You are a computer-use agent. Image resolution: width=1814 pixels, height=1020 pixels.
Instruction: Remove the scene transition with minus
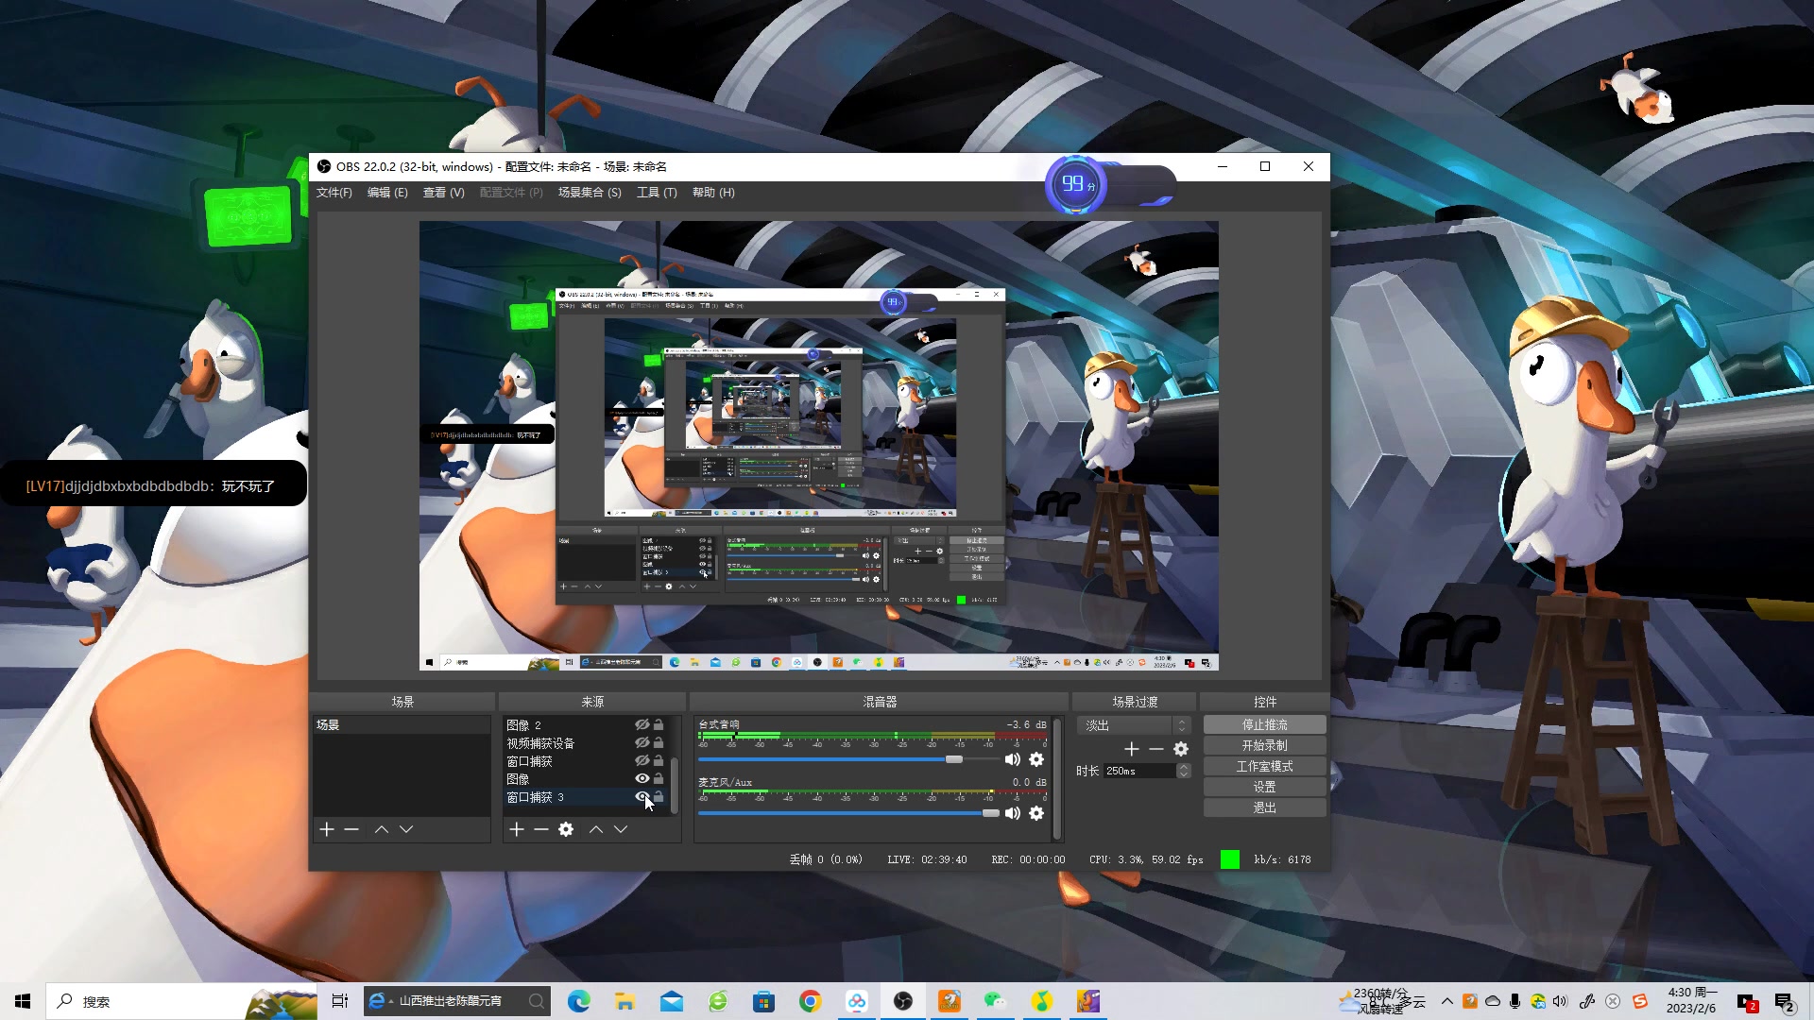tap(1156, 749)
